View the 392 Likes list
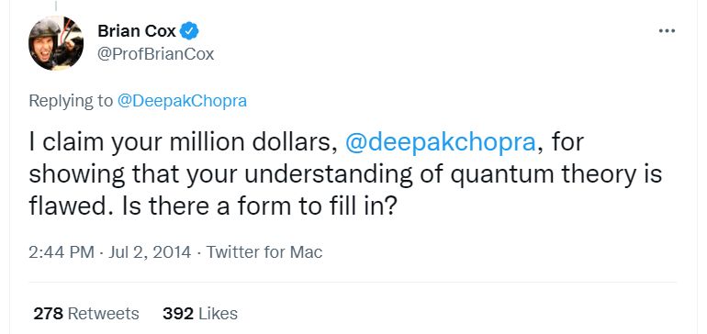 [x=200, y=313]
